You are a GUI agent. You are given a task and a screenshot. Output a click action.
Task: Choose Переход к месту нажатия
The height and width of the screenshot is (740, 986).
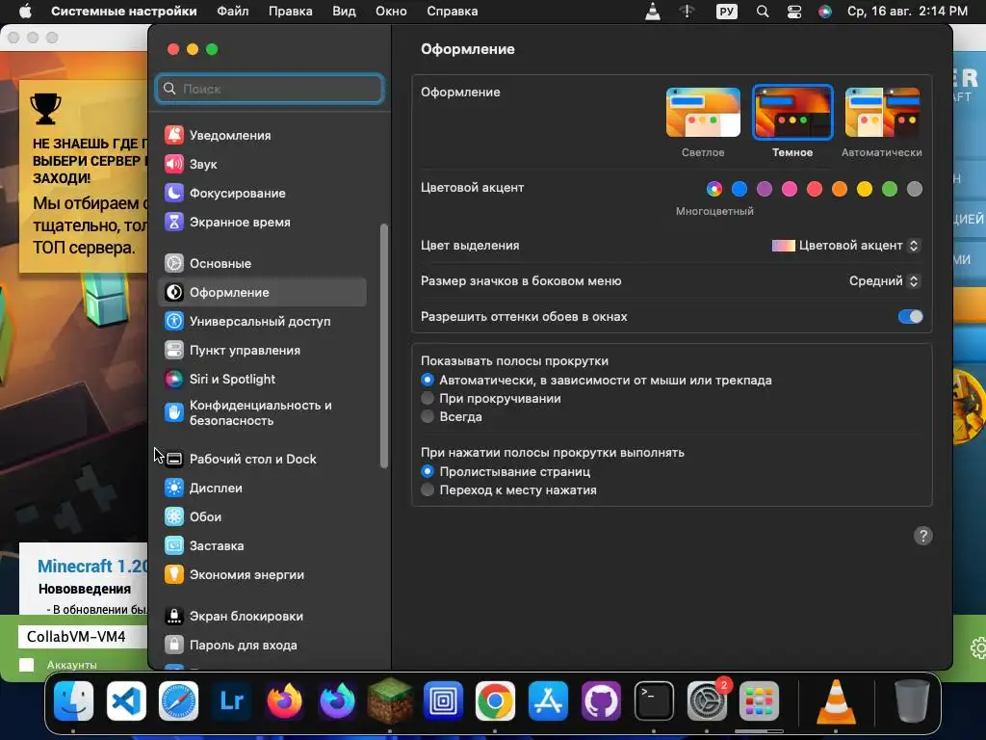click(x=428, y=489)
